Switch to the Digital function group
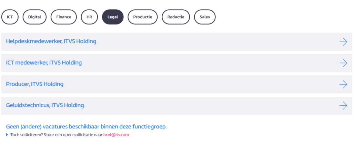353x144 pixels. [34, 17]
